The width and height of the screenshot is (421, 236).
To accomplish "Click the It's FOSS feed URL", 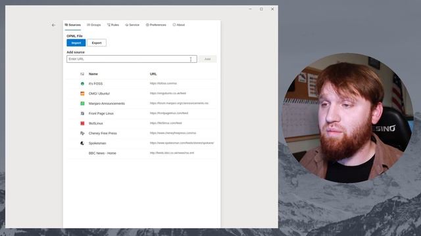I will click(163, 83).
